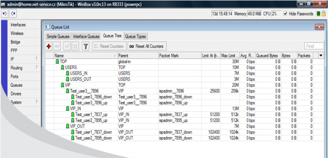Expand the Routing submenu
This screenshot has width=328, height=158.
(37, 68)
